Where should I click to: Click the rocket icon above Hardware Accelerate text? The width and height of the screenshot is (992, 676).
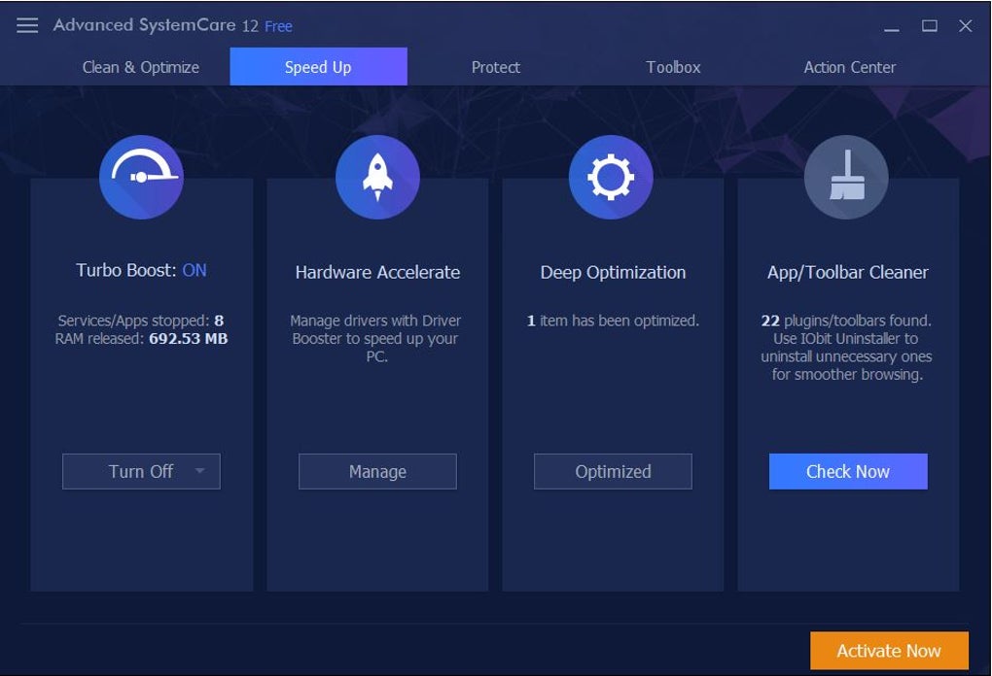[x=377, y=176]
